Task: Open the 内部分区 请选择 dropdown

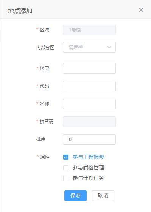Action: pos(89,47)
